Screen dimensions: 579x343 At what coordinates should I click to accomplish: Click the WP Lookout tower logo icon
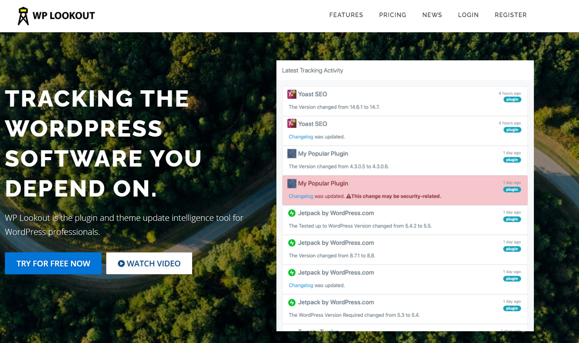(23, 16)
